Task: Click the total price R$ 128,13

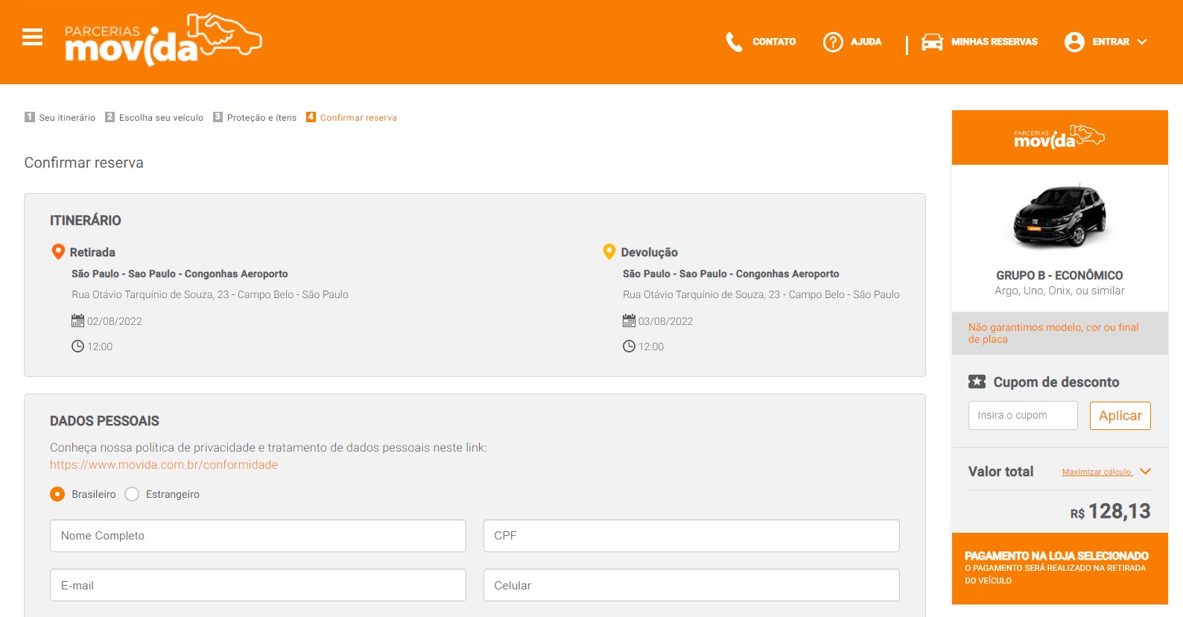Action: [1111, 511]
